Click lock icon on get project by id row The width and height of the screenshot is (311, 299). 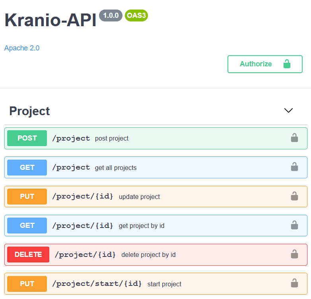[294, 226]
